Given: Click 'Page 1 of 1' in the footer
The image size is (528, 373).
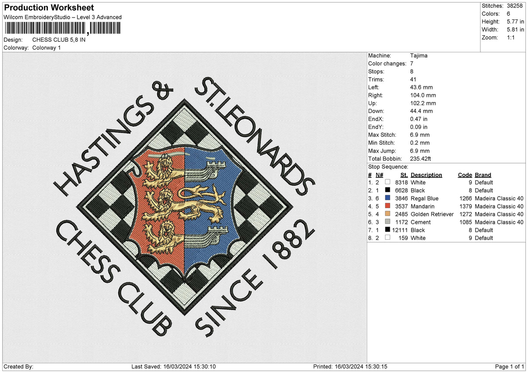Looking at the screenshot, I should point(510,366).
